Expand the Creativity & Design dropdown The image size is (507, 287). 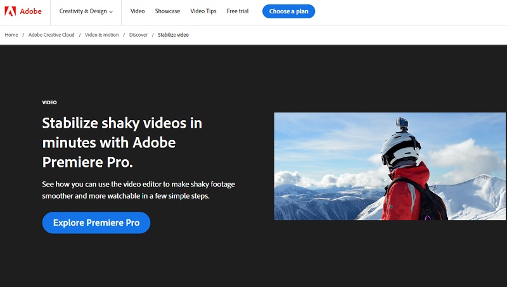point(86,11)
